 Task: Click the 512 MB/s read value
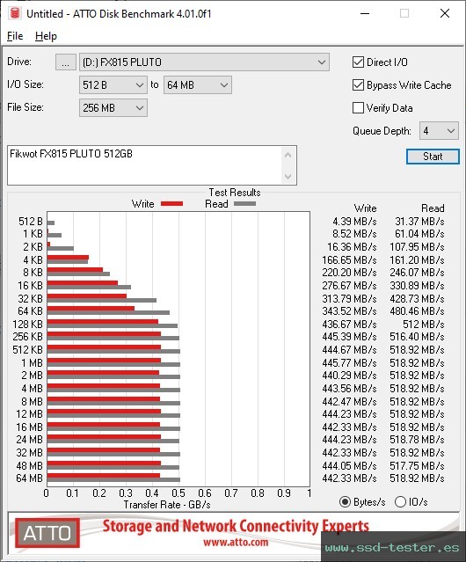(424, 324)
